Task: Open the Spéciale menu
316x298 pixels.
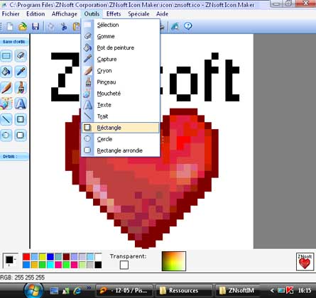Action: (138, 14)
